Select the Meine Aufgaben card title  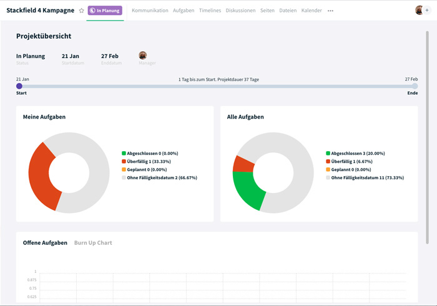(44, 117)
